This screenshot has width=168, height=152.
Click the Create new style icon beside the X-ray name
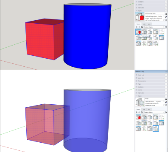pos(166,99)
